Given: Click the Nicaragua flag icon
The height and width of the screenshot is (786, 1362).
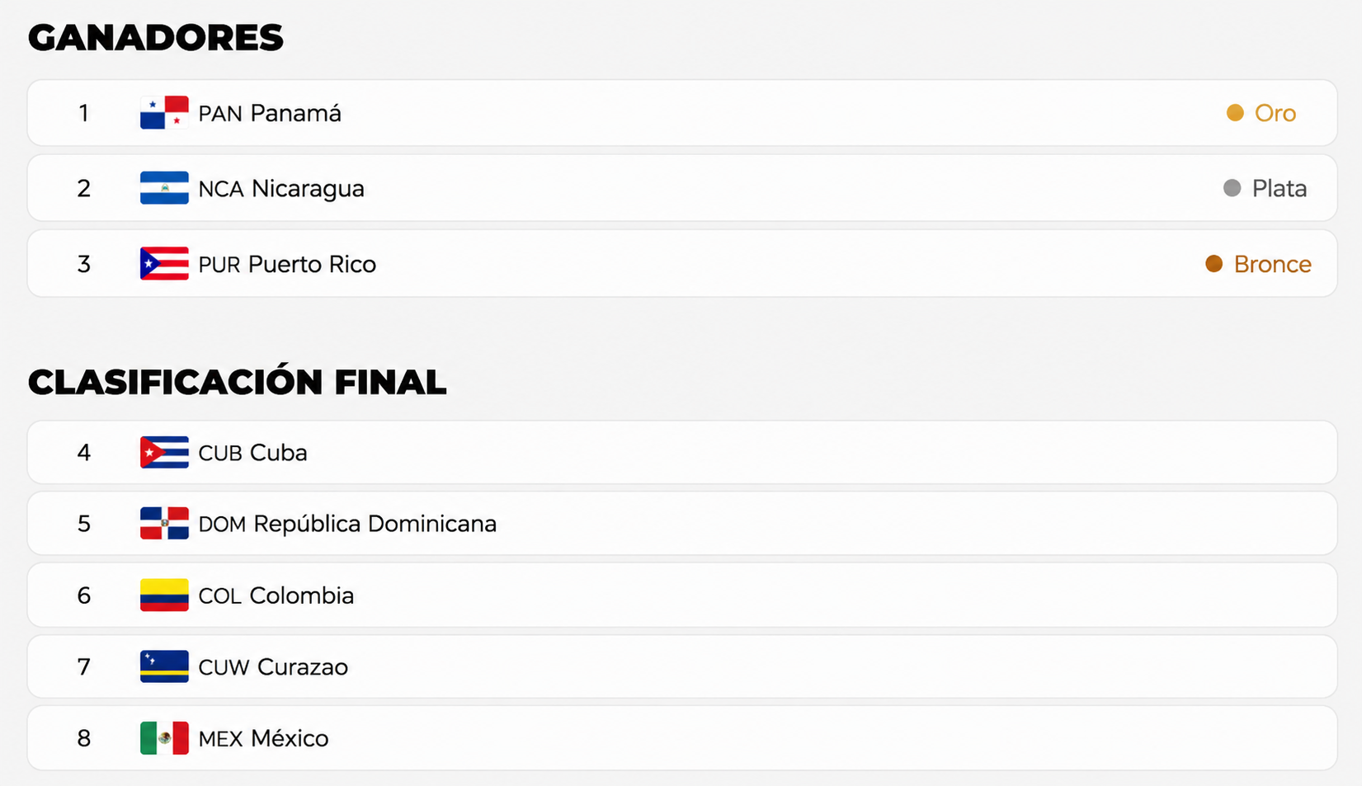Looking at the screenshot, I should pos(164,188).
